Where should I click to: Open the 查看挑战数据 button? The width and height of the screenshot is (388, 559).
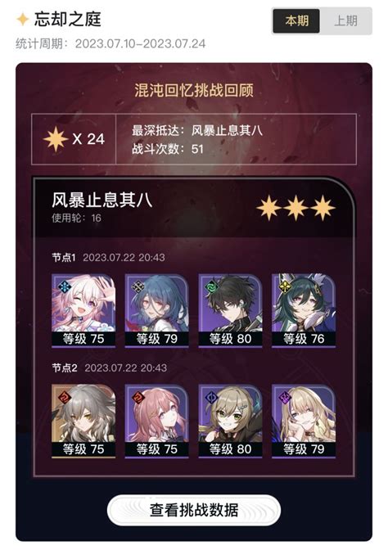(x=194, y=510)
